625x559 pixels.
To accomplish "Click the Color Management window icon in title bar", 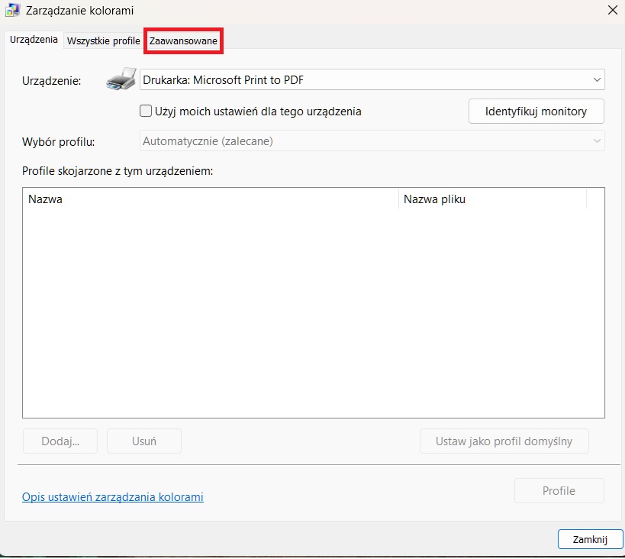I will pyautogui.click(x=12, y=10).
